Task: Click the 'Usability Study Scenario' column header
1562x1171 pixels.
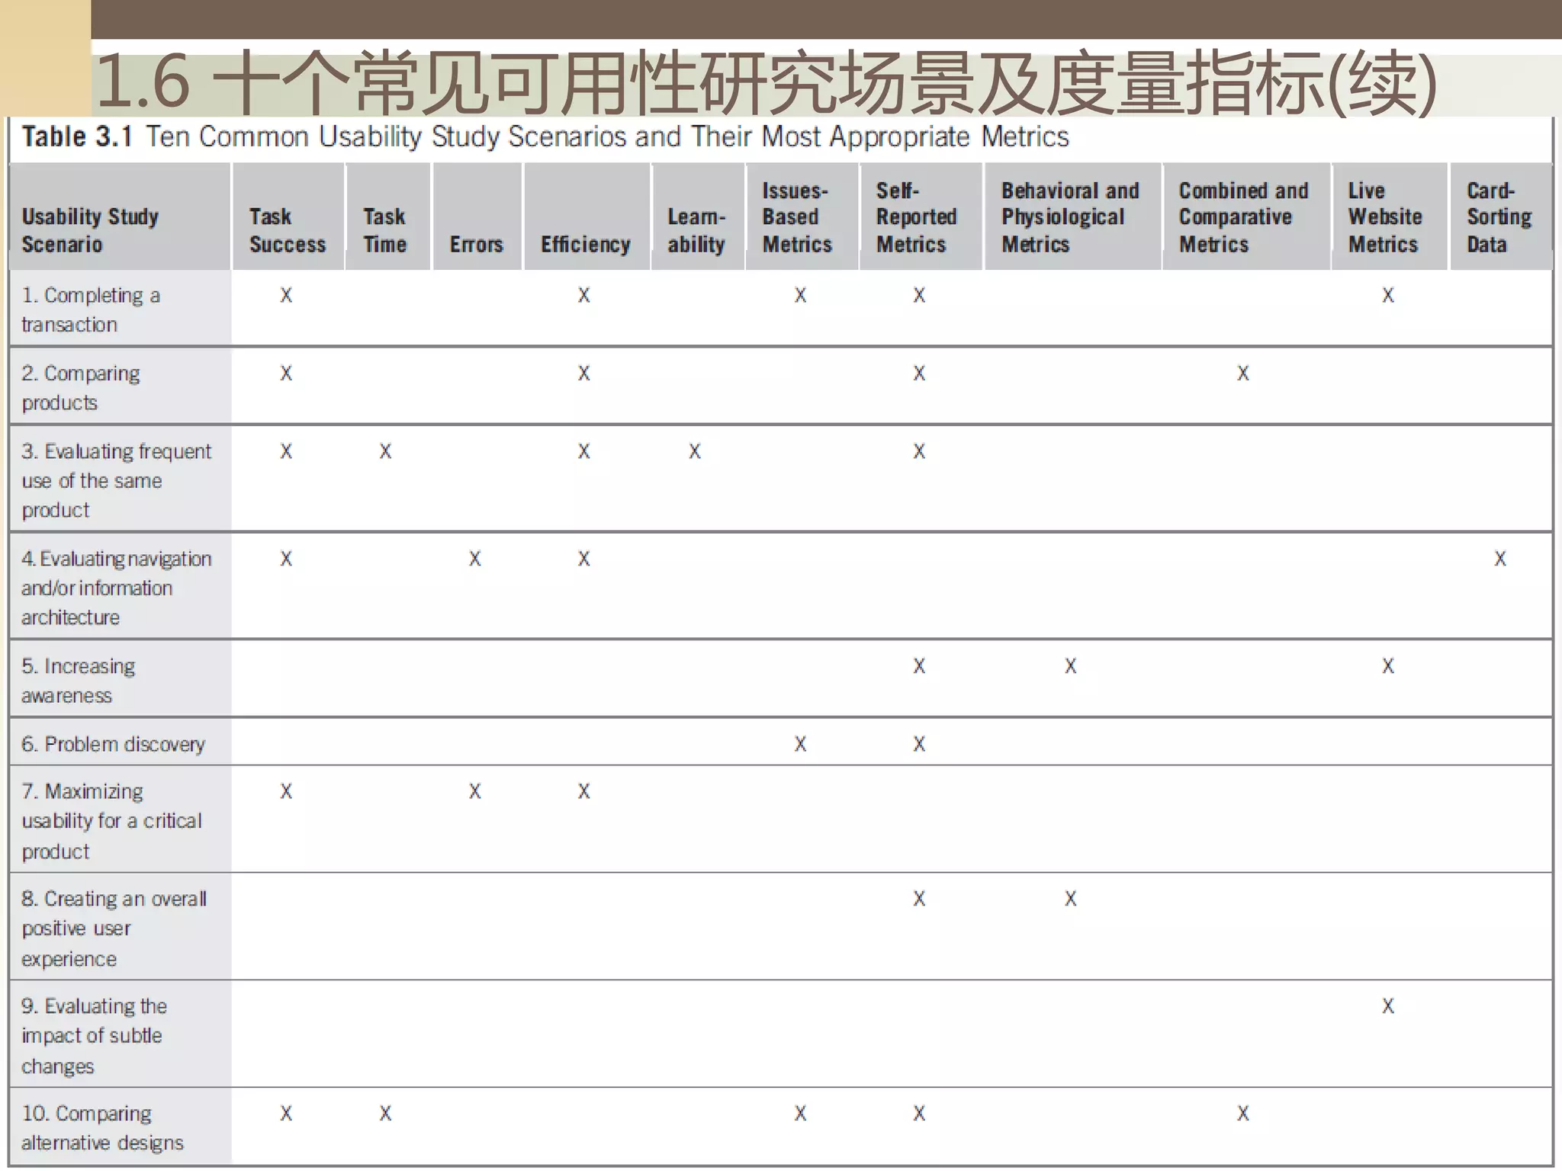Action: tap(121, 217)
